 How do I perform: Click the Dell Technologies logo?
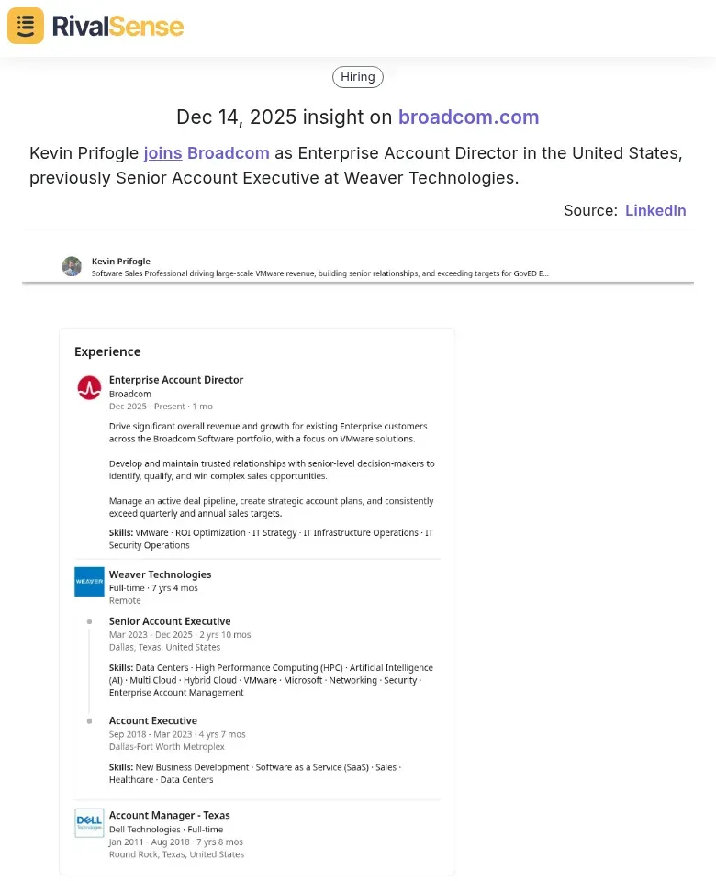coord(89,822)
